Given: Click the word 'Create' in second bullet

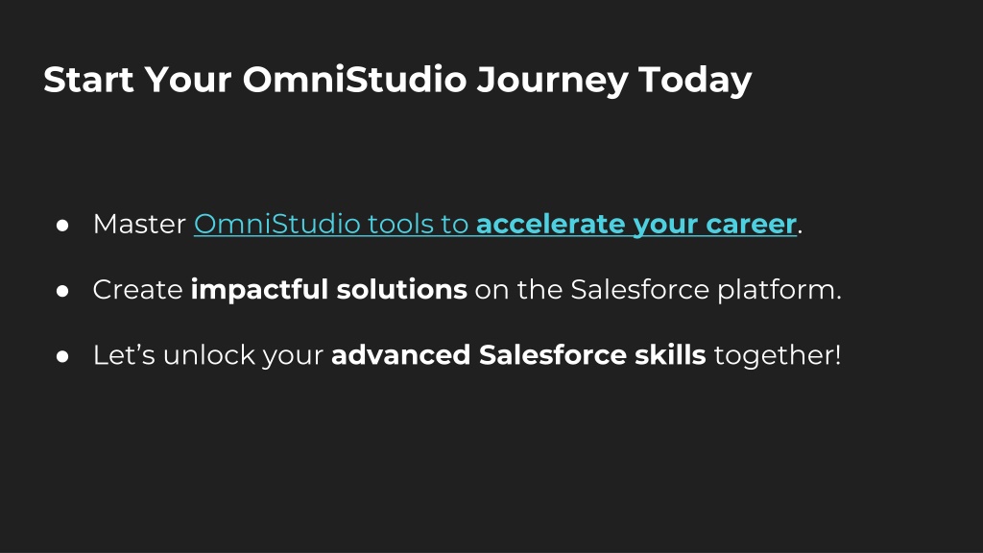Looking at the screenshot, I should coord(138,290).
